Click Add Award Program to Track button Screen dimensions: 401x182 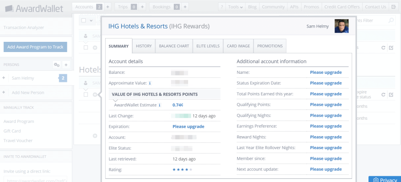click(x=35, y=47)
